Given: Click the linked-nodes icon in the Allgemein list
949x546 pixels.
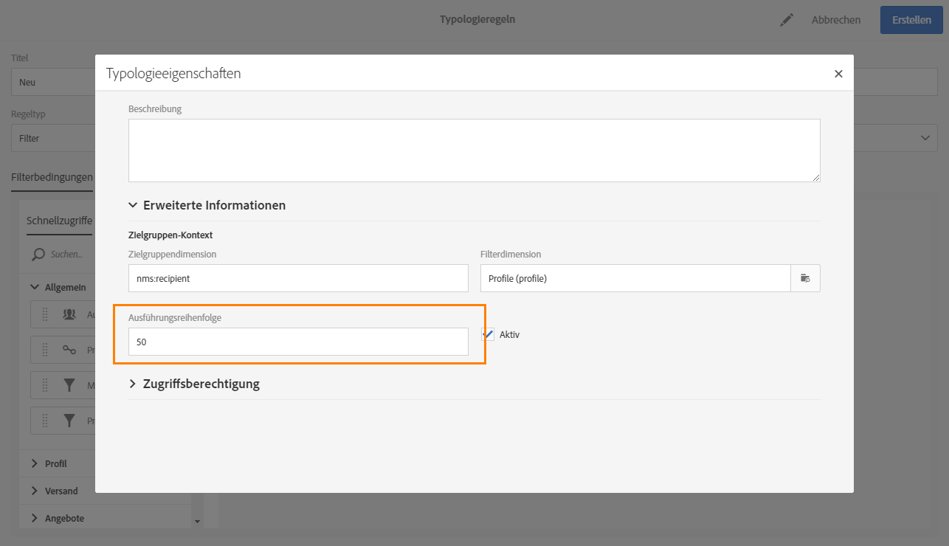Looking at the screenshot, I should coord(69,350).
